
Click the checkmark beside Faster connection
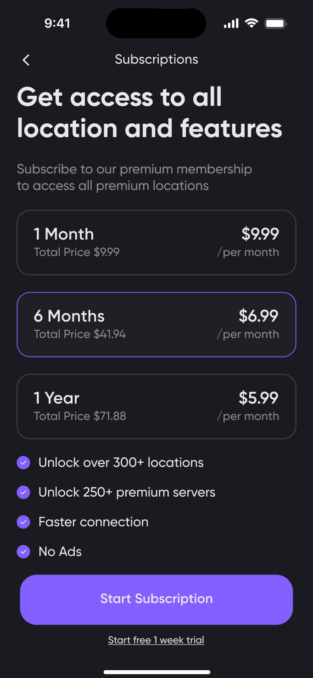tap(23, 522)
